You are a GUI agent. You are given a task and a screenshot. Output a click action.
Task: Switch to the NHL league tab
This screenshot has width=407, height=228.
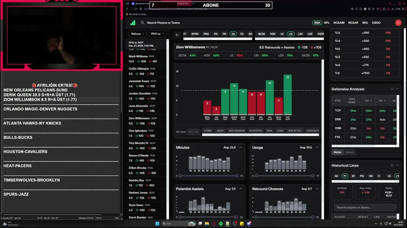point(365,23)
